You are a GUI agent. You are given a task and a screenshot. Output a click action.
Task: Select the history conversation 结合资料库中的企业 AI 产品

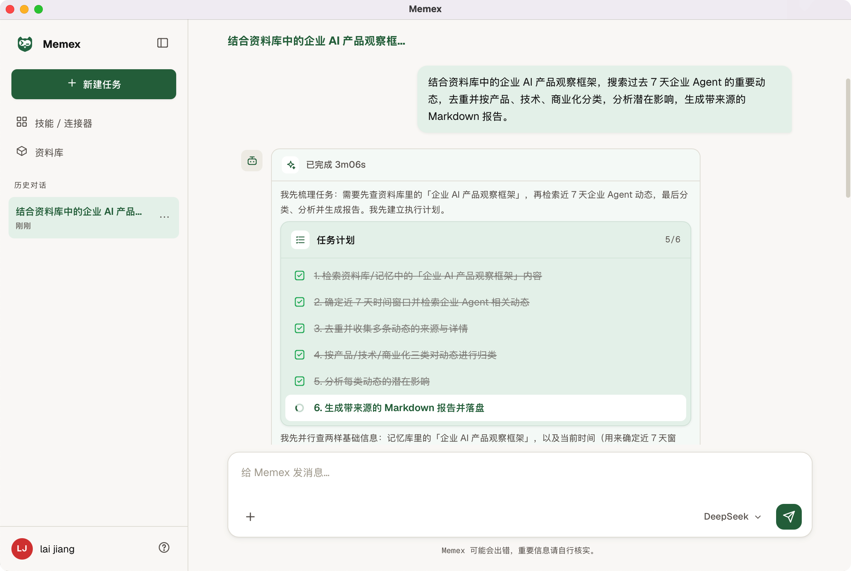click(x=93, y=218)
